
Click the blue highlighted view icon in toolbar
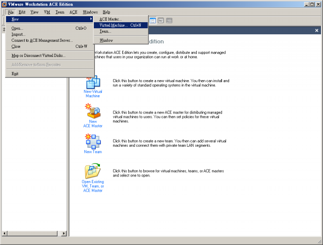[152, 21]
